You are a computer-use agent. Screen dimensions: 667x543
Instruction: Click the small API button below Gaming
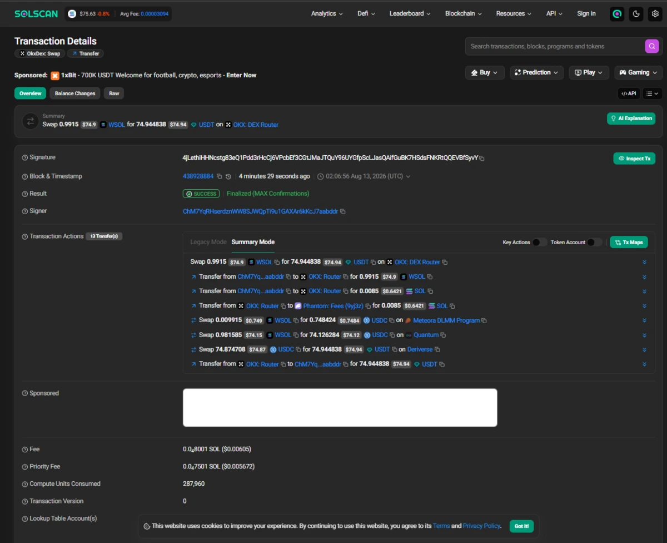click(x=629, y=93)
